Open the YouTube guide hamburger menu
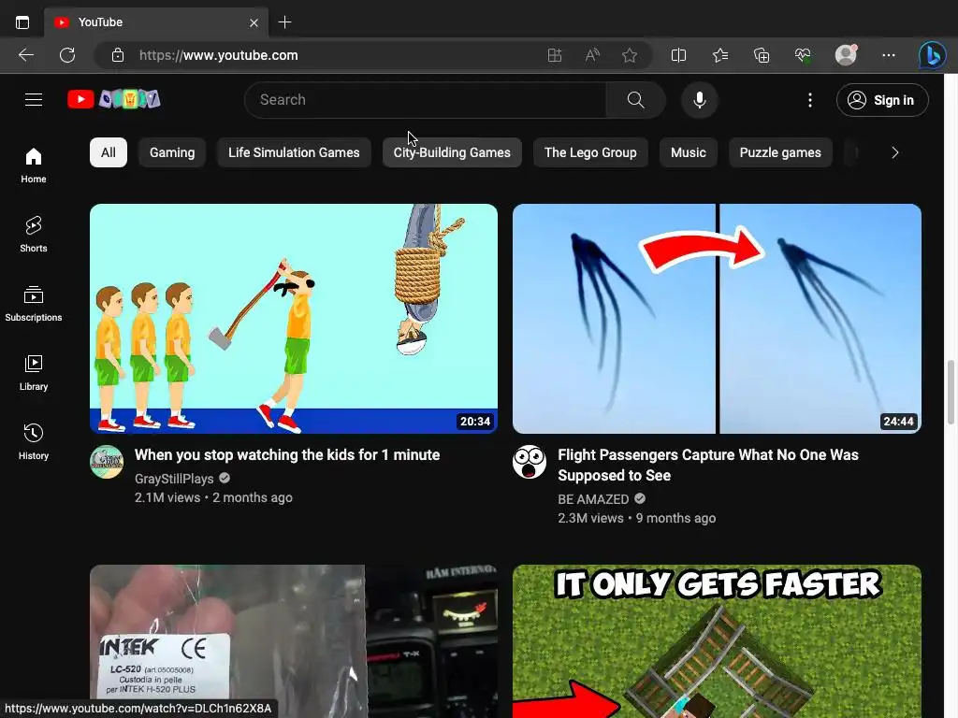Image resolution: width=958 pixels, height=718 pixels. pos(34,99)
